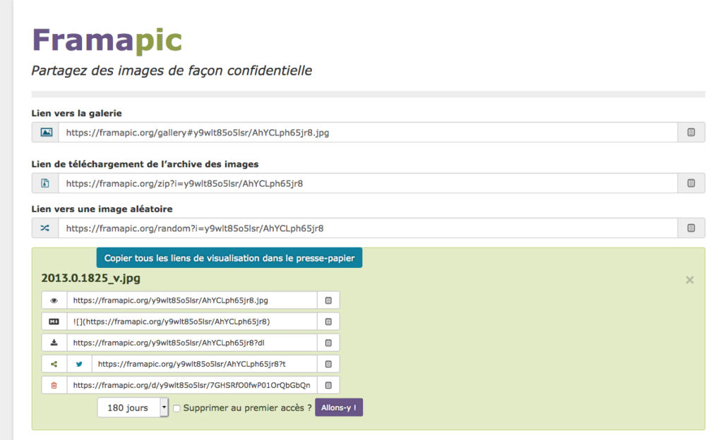
Task: Select the zip archive link field
Action: point(368,183)
